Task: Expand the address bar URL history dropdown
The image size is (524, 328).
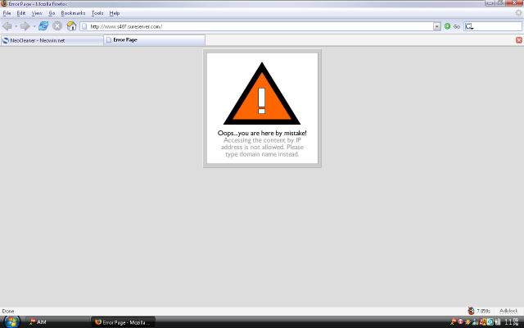Action: tap(436, 26)
